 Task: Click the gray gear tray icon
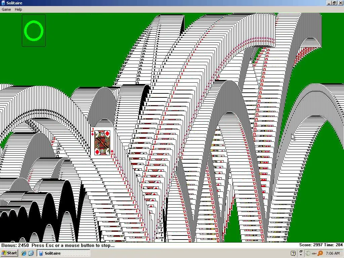[308, 253]
